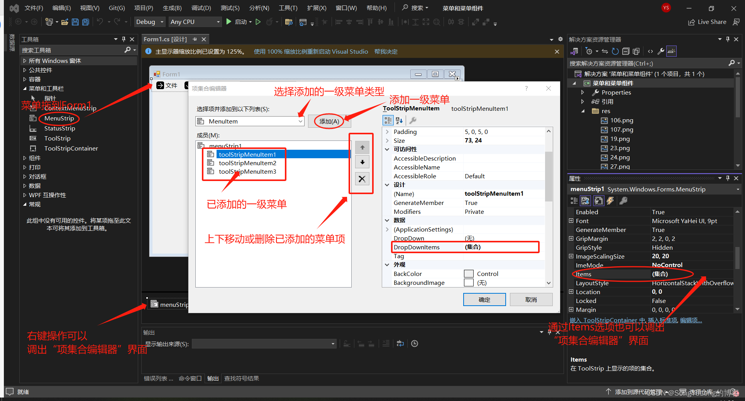This screenshot has width=745, height=401.
Task: Open the 调试(D) menu
Action: click(201, 8)
